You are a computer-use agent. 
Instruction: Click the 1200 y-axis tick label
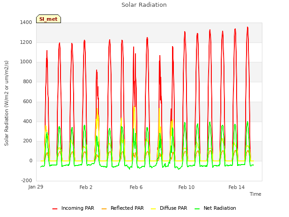[x=26, y=42]
